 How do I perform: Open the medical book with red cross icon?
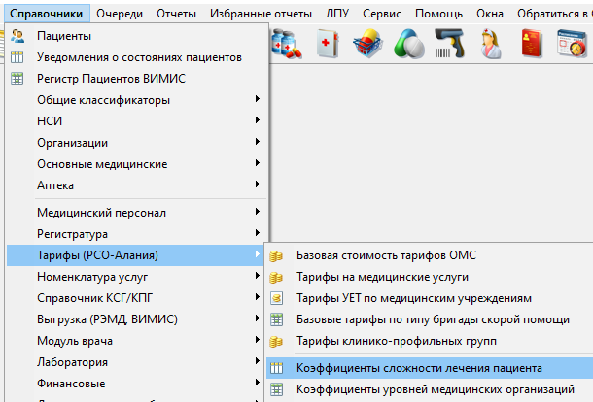pos(328,42)
